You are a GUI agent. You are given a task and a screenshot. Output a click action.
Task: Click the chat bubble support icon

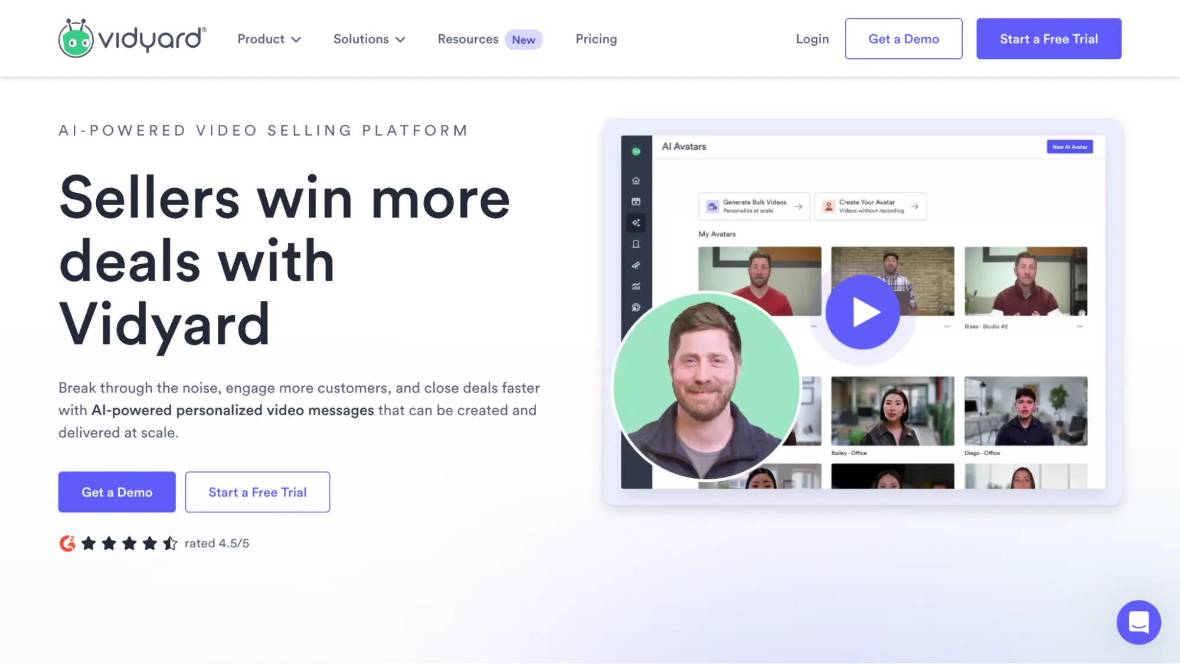click(x=1139, y=622)
